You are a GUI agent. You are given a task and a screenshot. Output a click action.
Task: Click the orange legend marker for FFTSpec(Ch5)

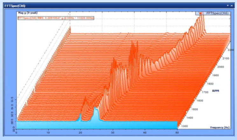[201, 13]
